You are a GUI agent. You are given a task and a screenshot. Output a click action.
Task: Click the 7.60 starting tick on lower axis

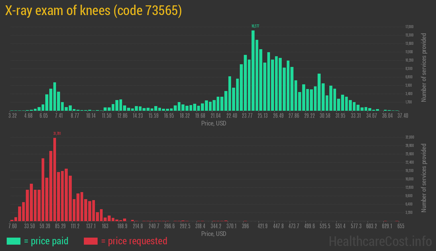(x=12, y=226)
